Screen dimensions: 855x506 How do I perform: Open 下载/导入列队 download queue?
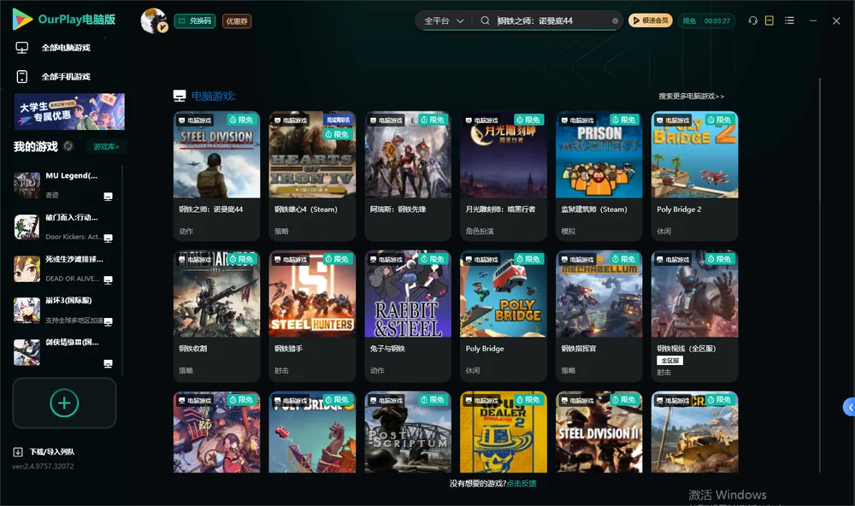click(x=44, y=451)
